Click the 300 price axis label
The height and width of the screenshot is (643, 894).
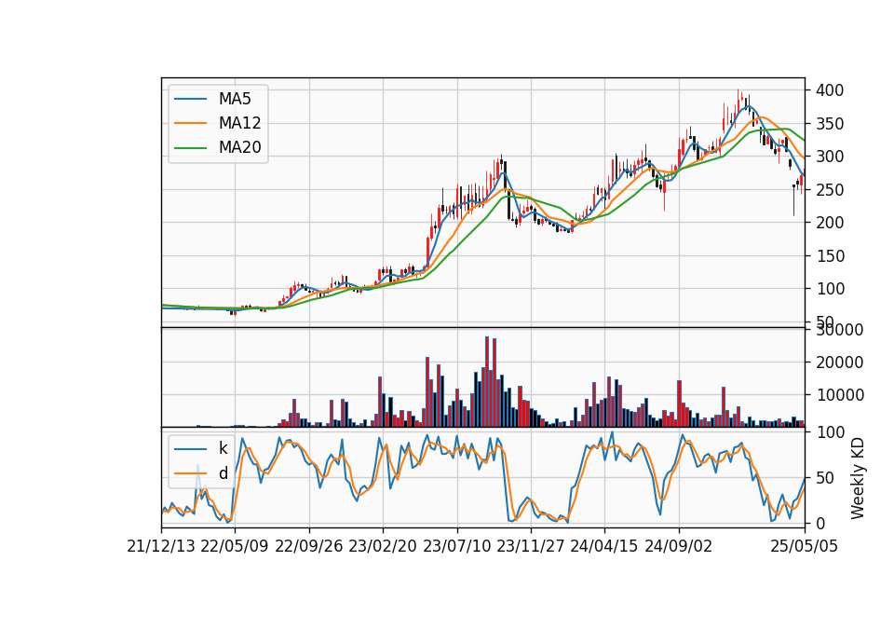point(830,157)
